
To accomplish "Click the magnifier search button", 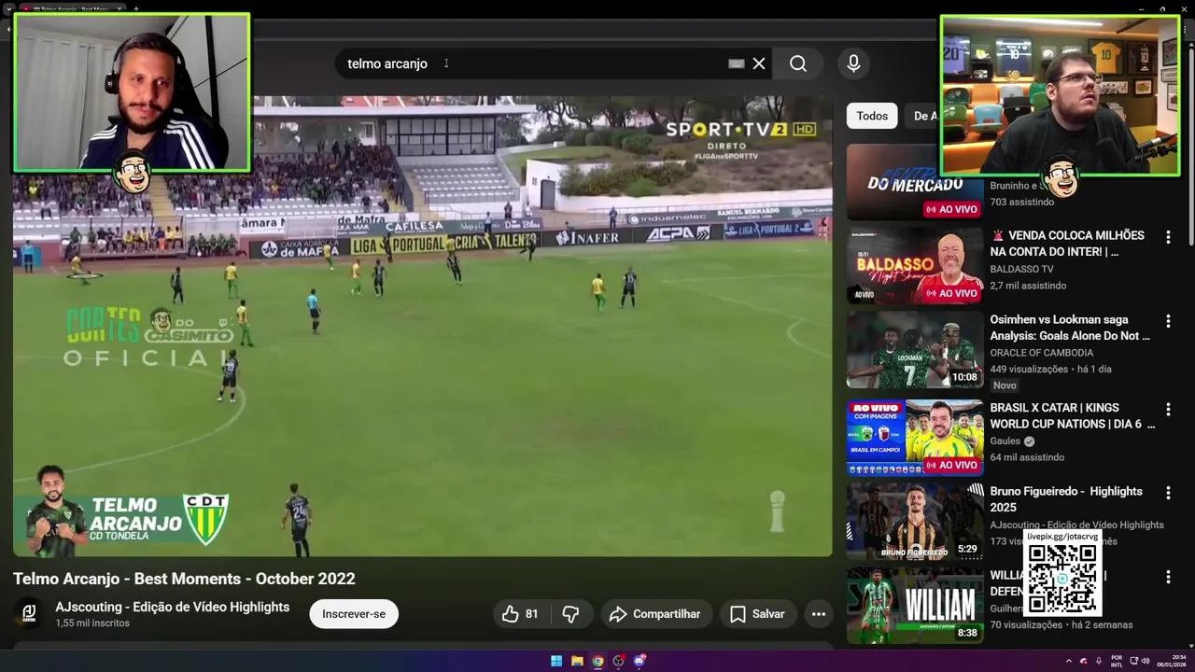I will [x=798, y=63].
